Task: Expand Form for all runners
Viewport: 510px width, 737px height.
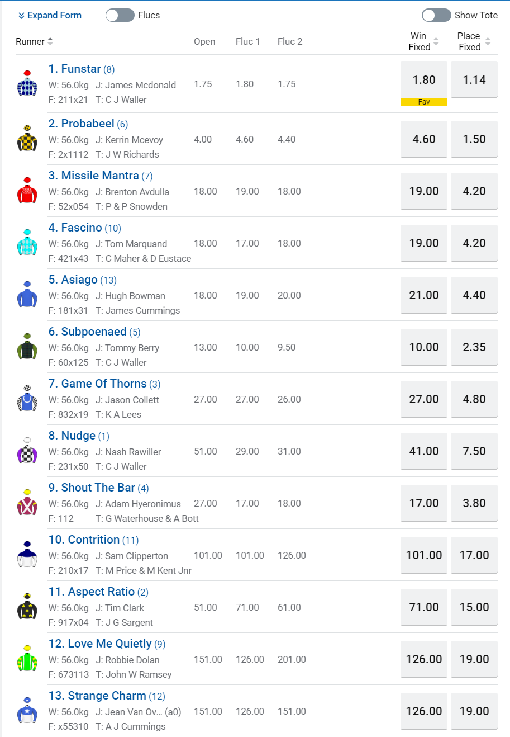Action: 50,15
